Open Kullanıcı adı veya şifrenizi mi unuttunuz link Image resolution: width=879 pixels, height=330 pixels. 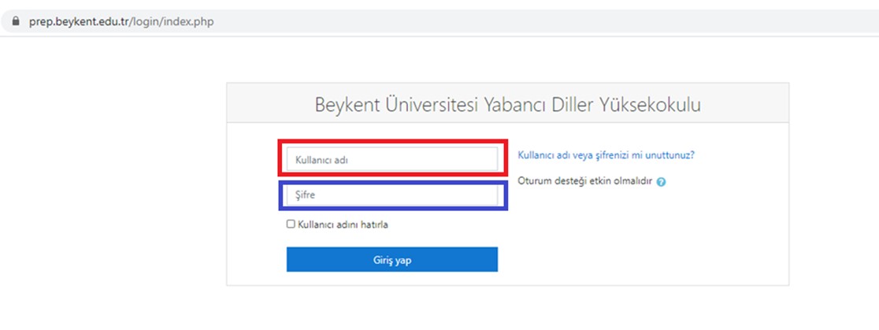pos(606,155)
